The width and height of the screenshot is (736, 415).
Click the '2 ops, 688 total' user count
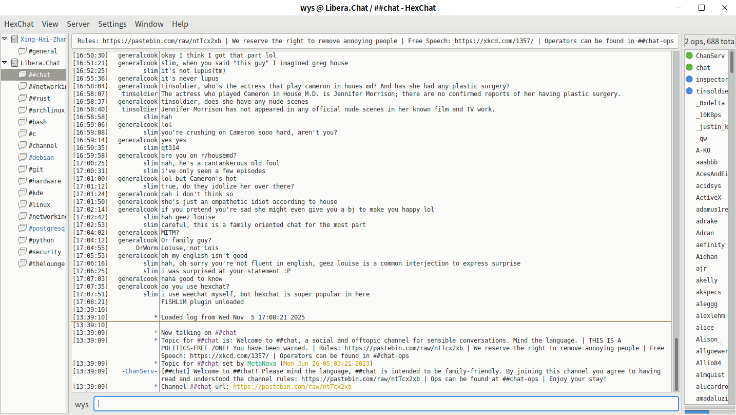[709, 41]
